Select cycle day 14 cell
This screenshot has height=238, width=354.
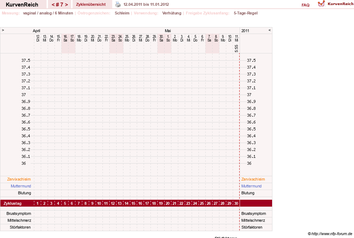click(x=126, y=203)
